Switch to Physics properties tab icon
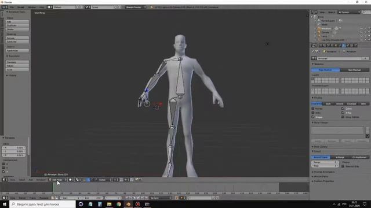 355,45
